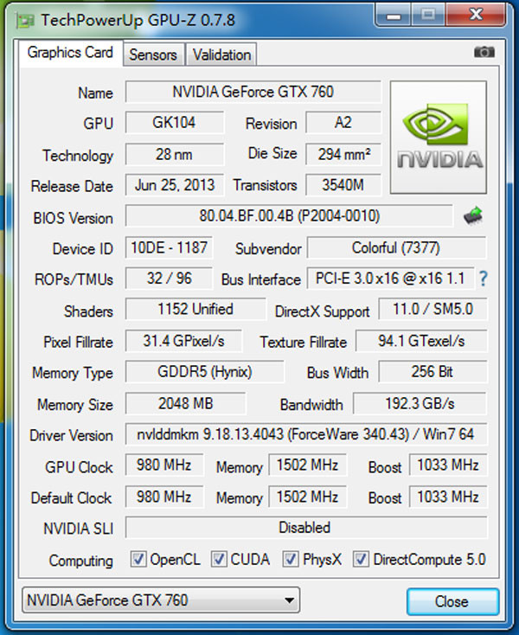Click the NVIDIA SLI label
519x635 pixels.
[79, 529]
